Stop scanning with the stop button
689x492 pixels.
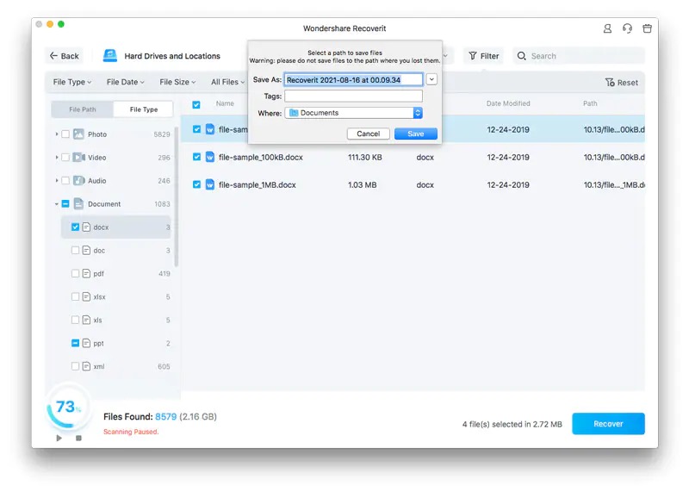(x=78, y=438)
